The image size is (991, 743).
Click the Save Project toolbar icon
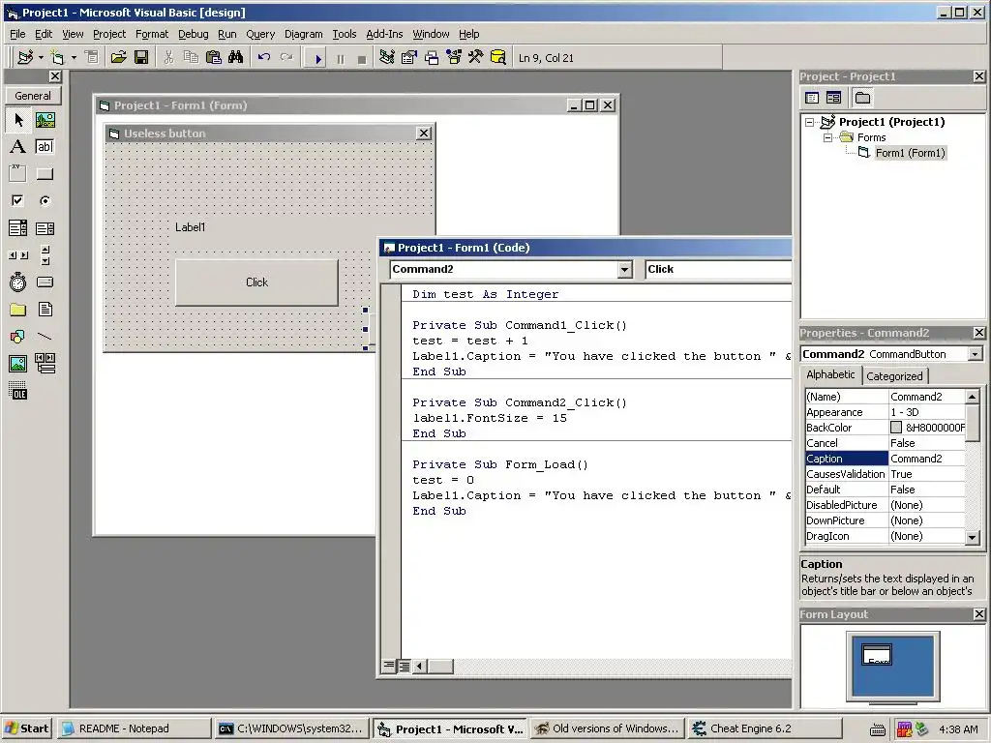coord(141,57)
